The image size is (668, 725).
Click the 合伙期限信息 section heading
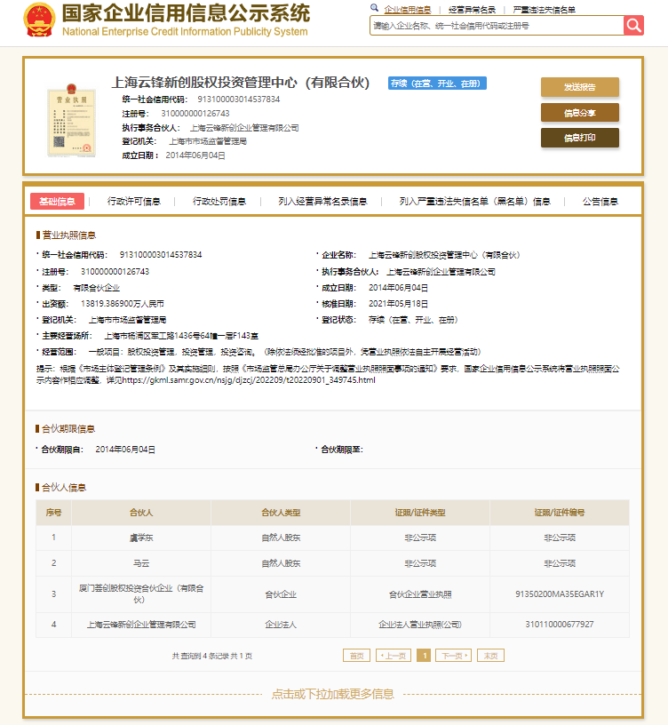[68, 429]
